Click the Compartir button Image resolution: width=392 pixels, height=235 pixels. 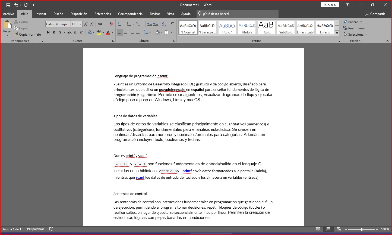click(x=375, y=14)
